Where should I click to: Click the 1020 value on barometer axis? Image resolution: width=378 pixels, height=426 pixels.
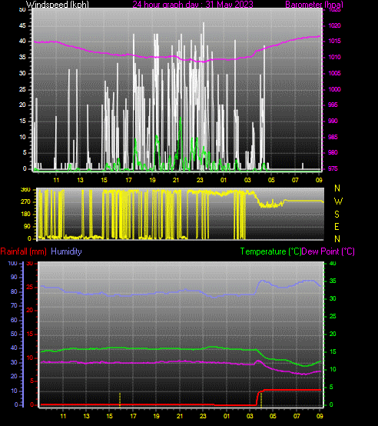(x=334, y=25)
